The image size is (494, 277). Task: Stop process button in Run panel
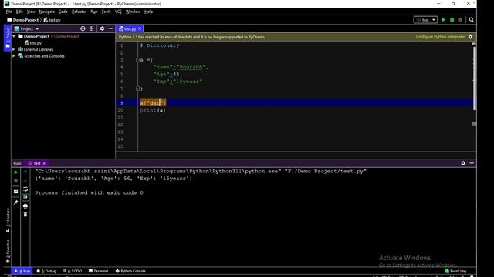pyautogui.click(x=15, y=181)
